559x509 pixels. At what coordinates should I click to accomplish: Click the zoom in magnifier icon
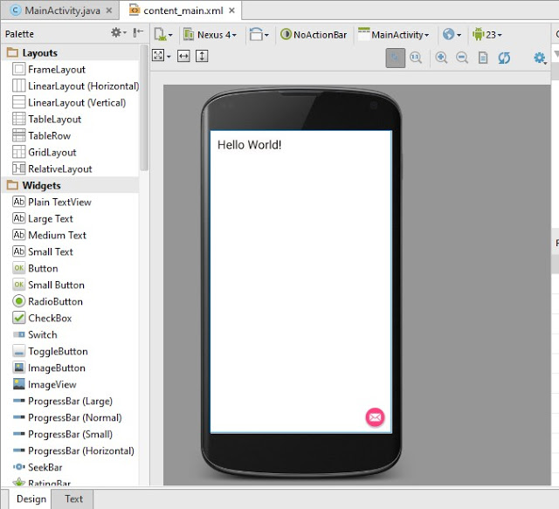point(441,58)
